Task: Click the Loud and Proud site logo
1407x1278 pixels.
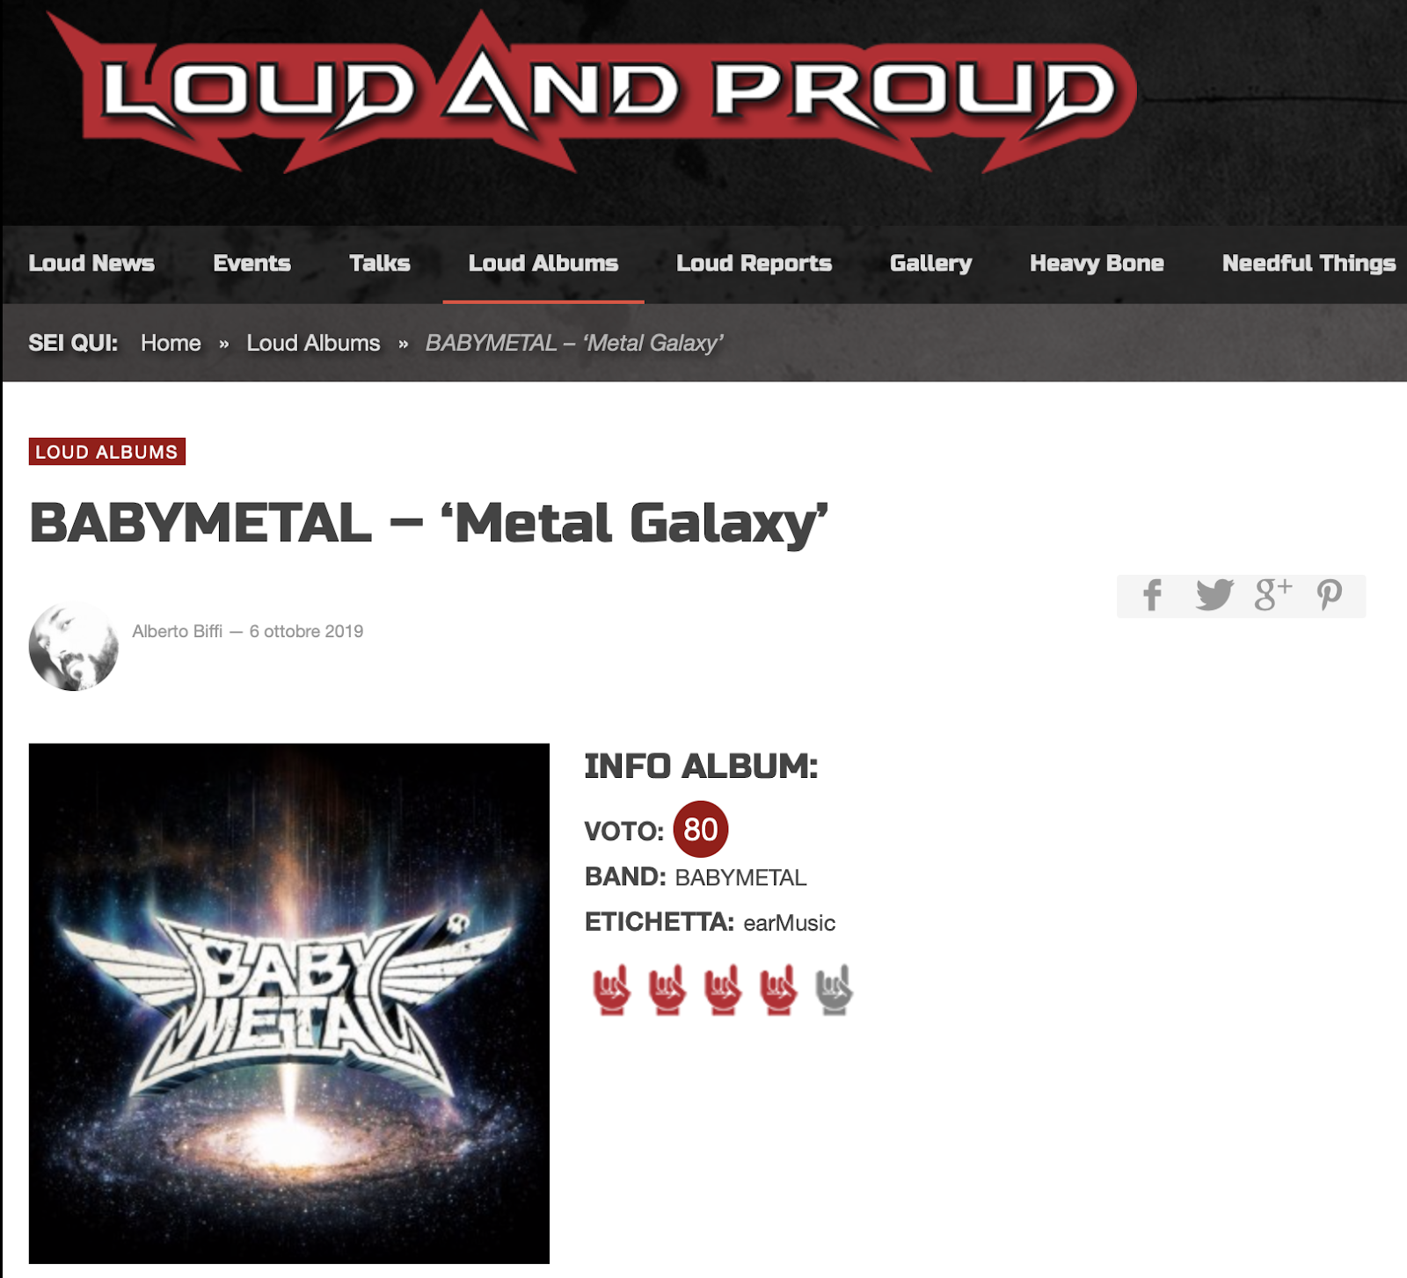Action: [592, 91]
